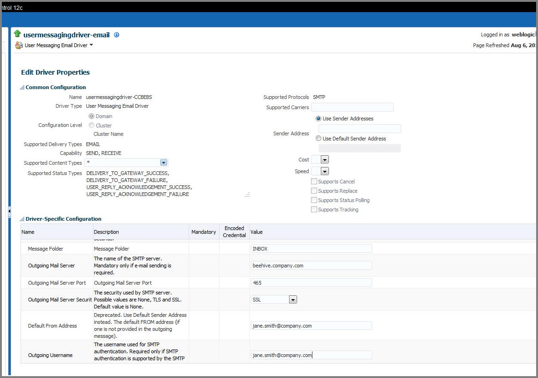Click the usermessagingdriver-CCBEBS name value

click(119, 97)
